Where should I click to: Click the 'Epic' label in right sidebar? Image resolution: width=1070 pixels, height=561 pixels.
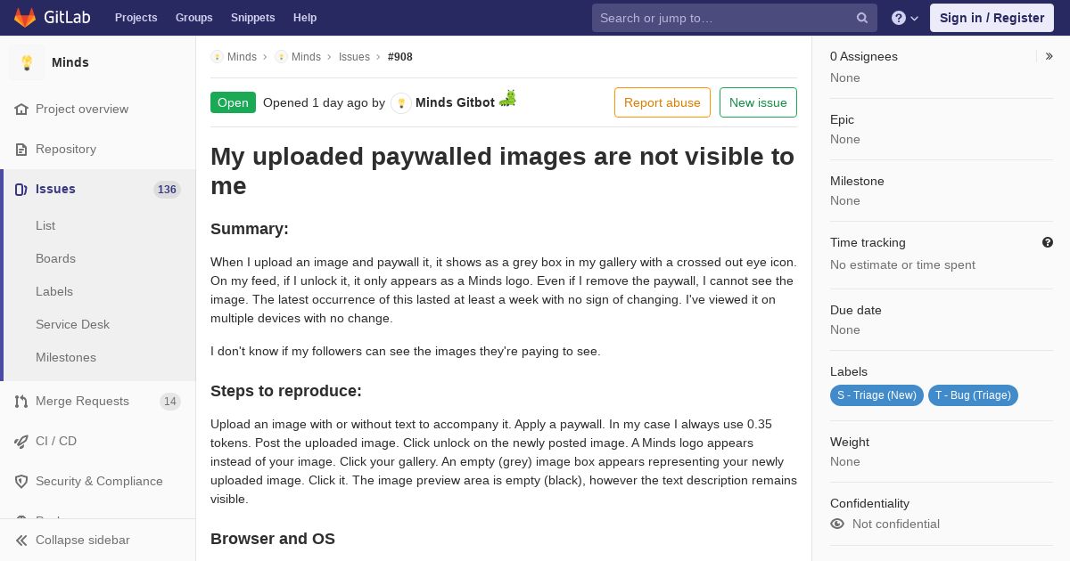(x=842, y=120)
